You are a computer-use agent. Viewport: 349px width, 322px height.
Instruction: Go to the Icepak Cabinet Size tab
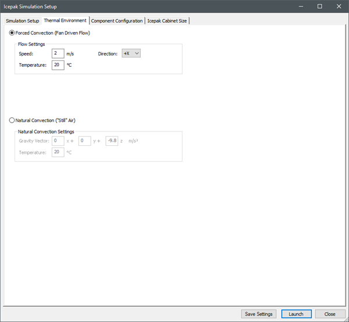(167, 21)
